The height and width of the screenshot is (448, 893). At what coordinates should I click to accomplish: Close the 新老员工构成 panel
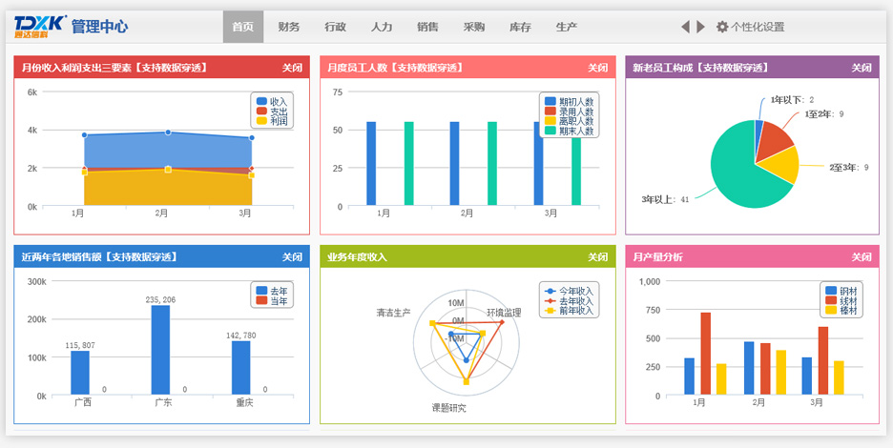(862, 68)
